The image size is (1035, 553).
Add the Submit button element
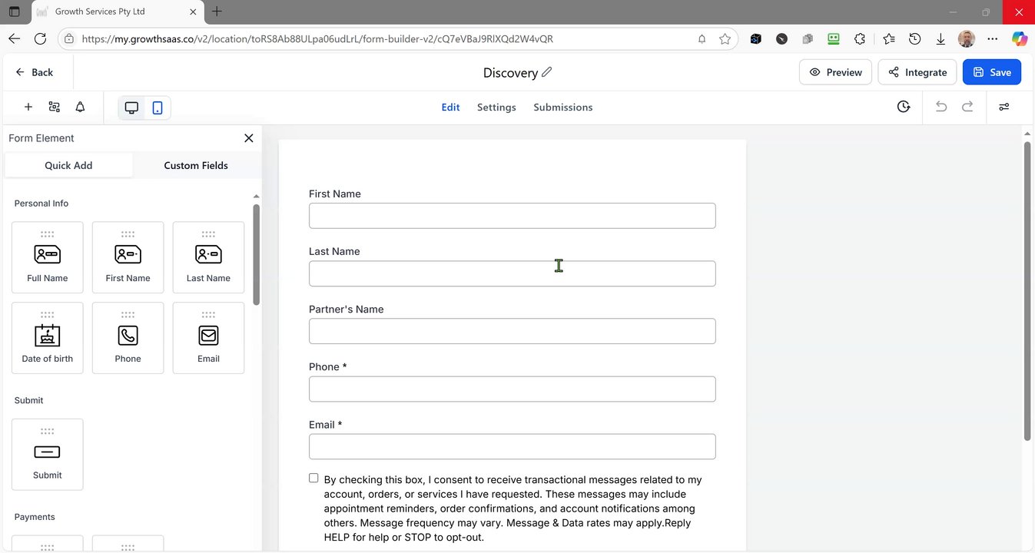[x=48, y=455]
